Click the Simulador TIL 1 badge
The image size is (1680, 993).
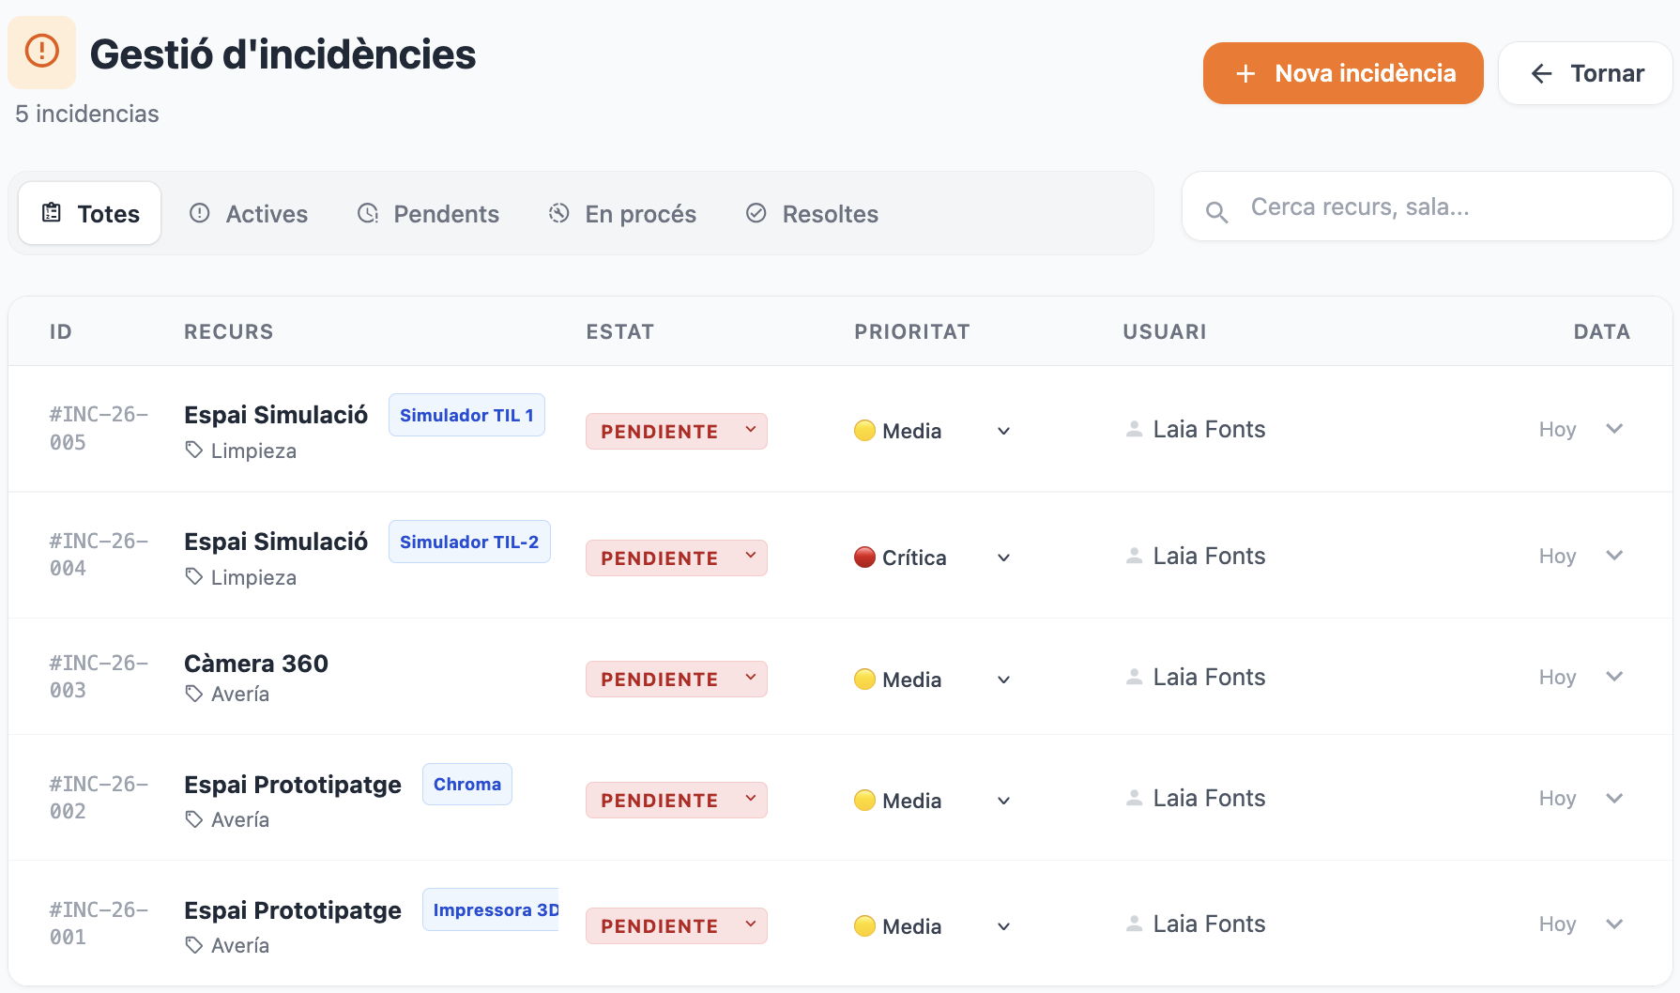click(x=466, y=415)
